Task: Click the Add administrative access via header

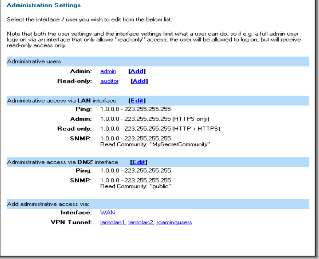Action: 158,204
